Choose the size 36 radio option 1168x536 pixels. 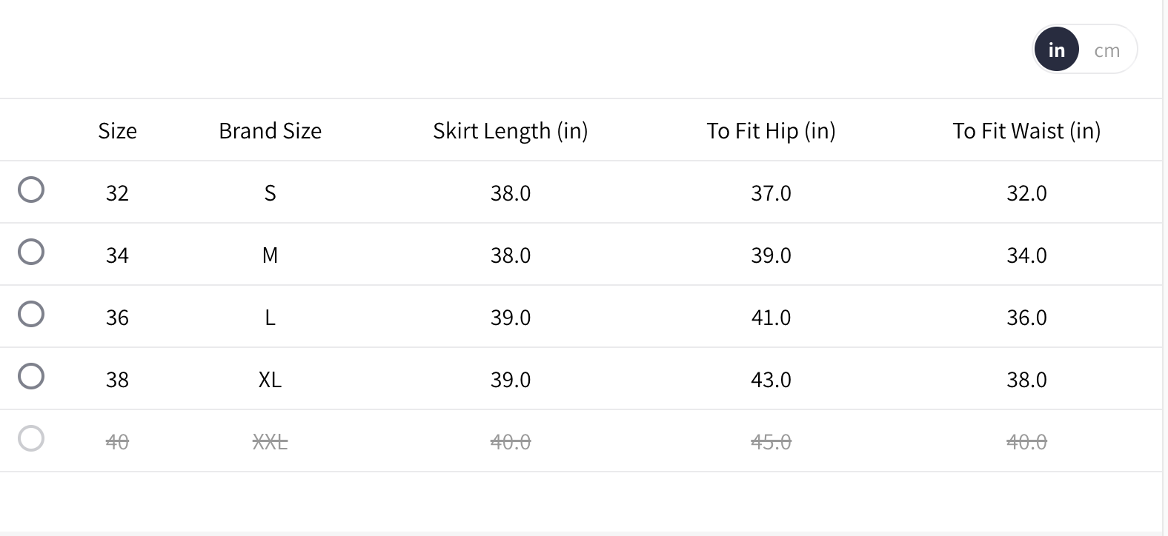tap(31, 314)
